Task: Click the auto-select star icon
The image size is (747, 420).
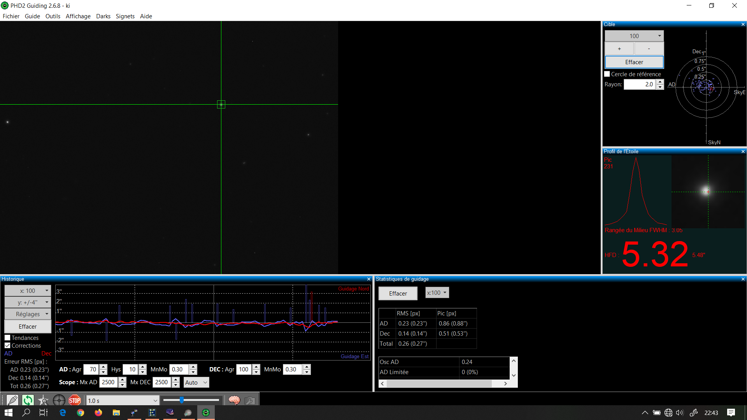Action: [43, 400]
